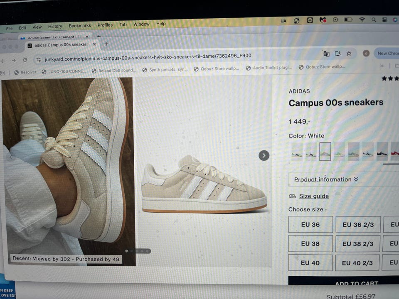399x299 pixels.
Task: Choose size EU 40
Action: tap(310, 262)
